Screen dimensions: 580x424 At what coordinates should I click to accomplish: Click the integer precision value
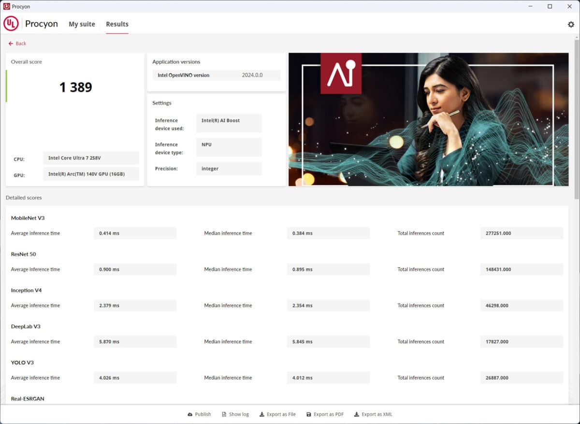(229, 169)
